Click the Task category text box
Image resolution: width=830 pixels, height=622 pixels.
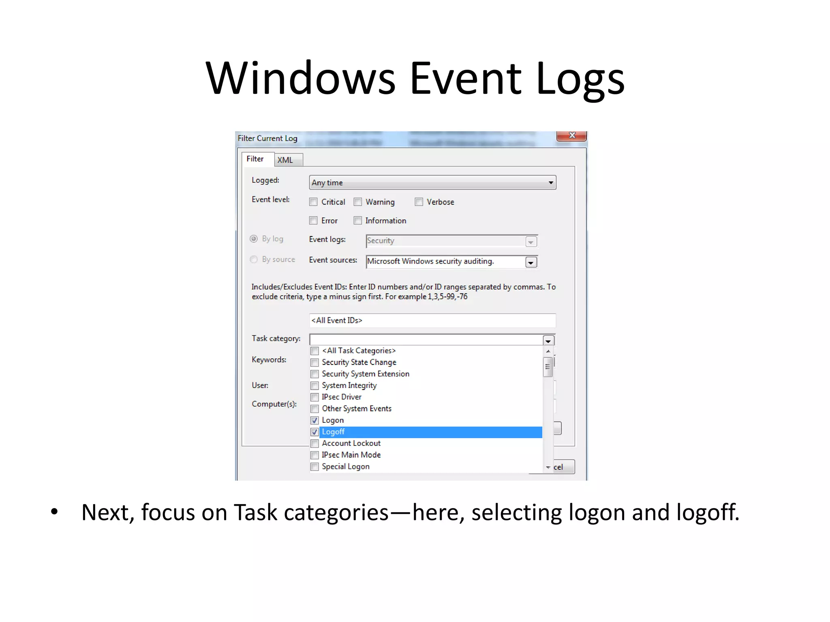(x=426, y=340)
